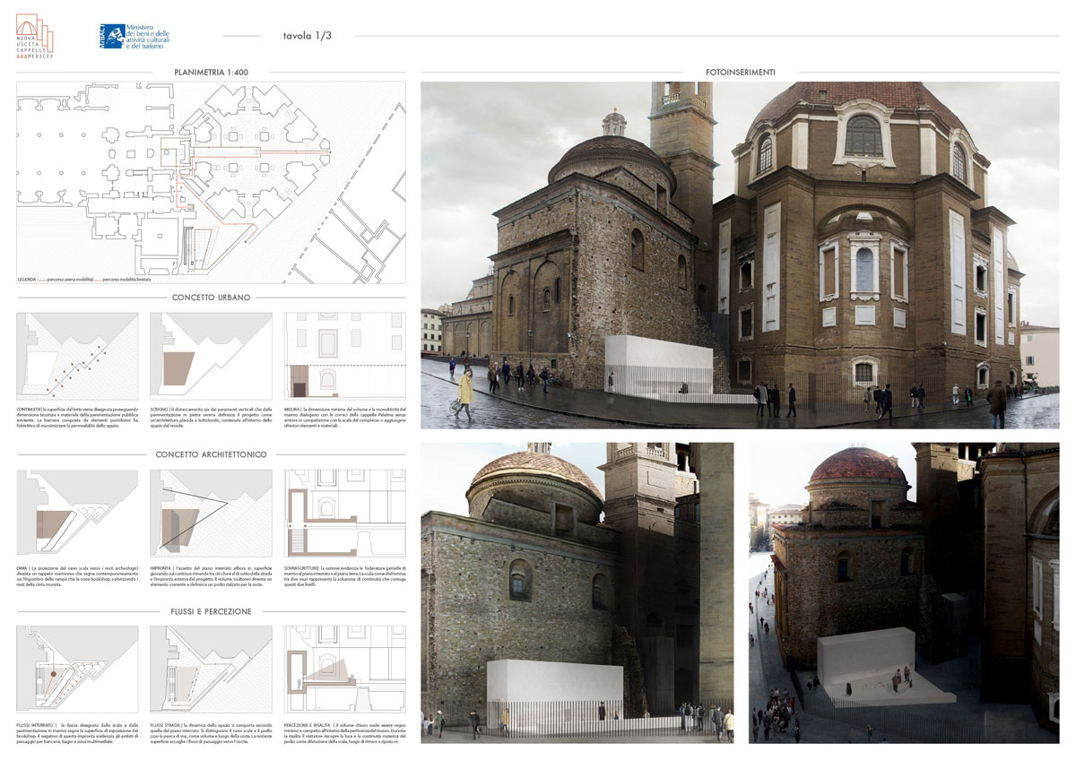Click the 'CONCETTO URBANO' section heading

click(x=211, y=297)
